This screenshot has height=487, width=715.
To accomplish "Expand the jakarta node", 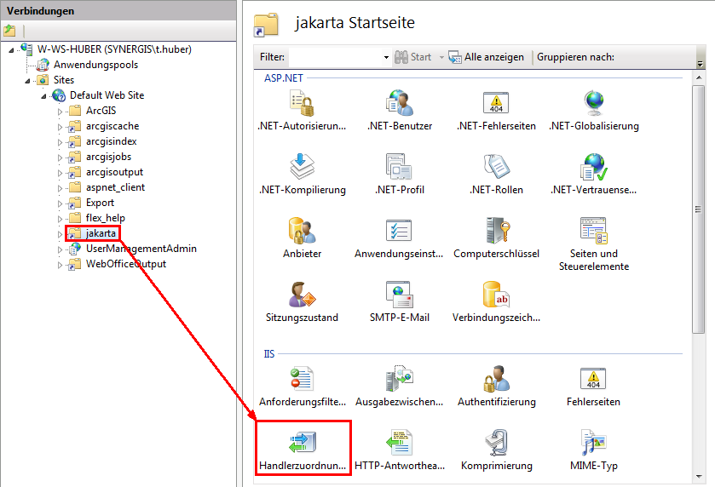I will tap(60, 234).
